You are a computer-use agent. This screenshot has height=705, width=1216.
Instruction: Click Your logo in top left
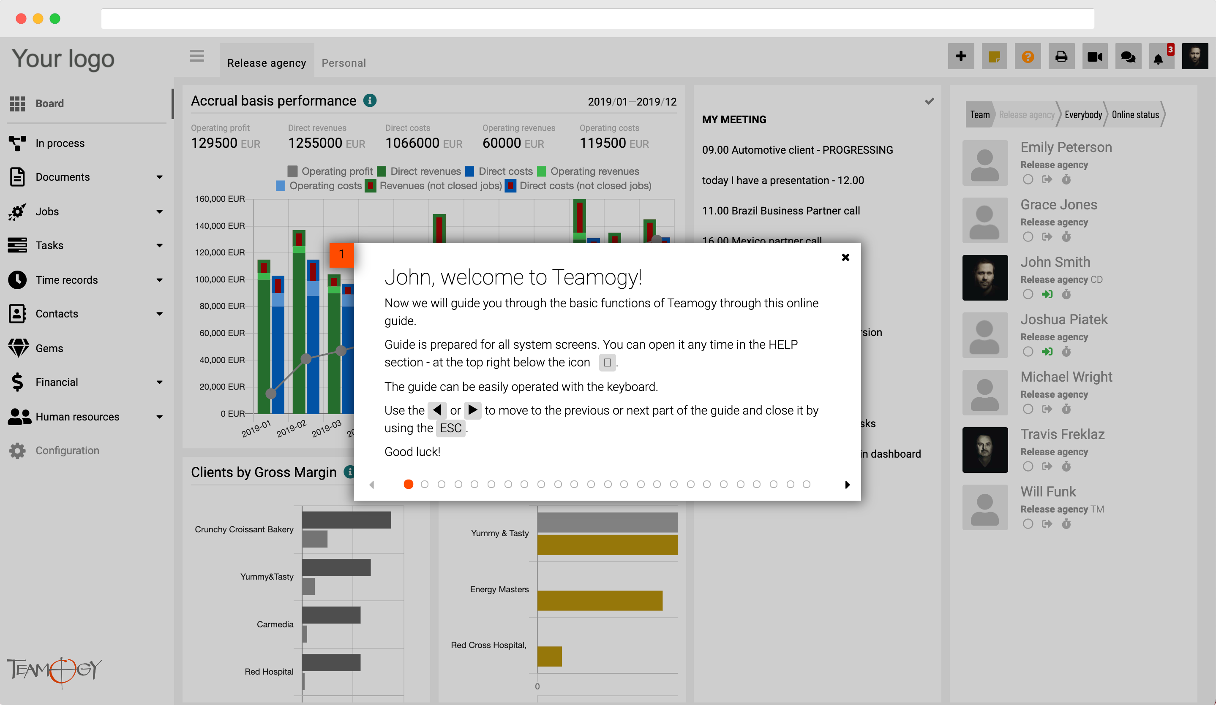coord(63,59)
